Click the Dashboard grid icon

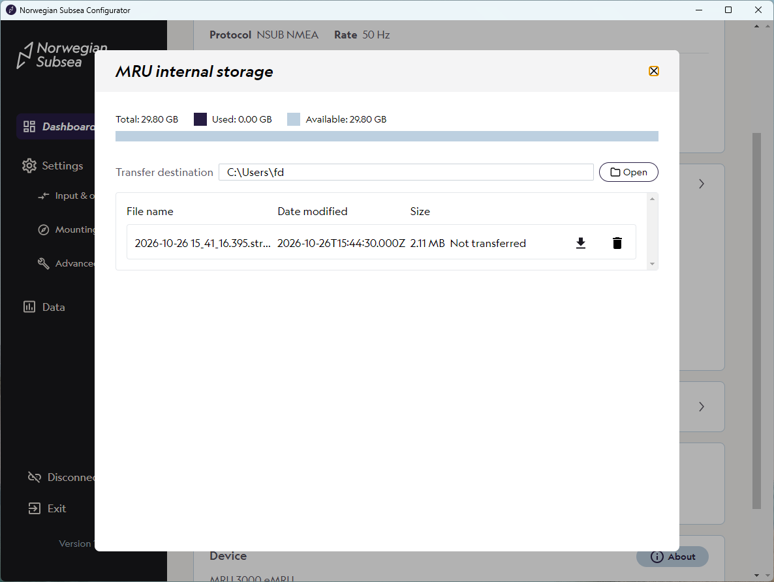(29, 126)
